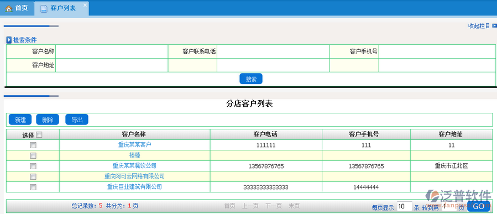Open the 榛榛 customer link

(x=134, y=155)
